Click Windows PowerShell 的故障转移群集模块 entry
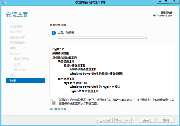The height and width of the screenshot is (126, 180). click(96, 74)
